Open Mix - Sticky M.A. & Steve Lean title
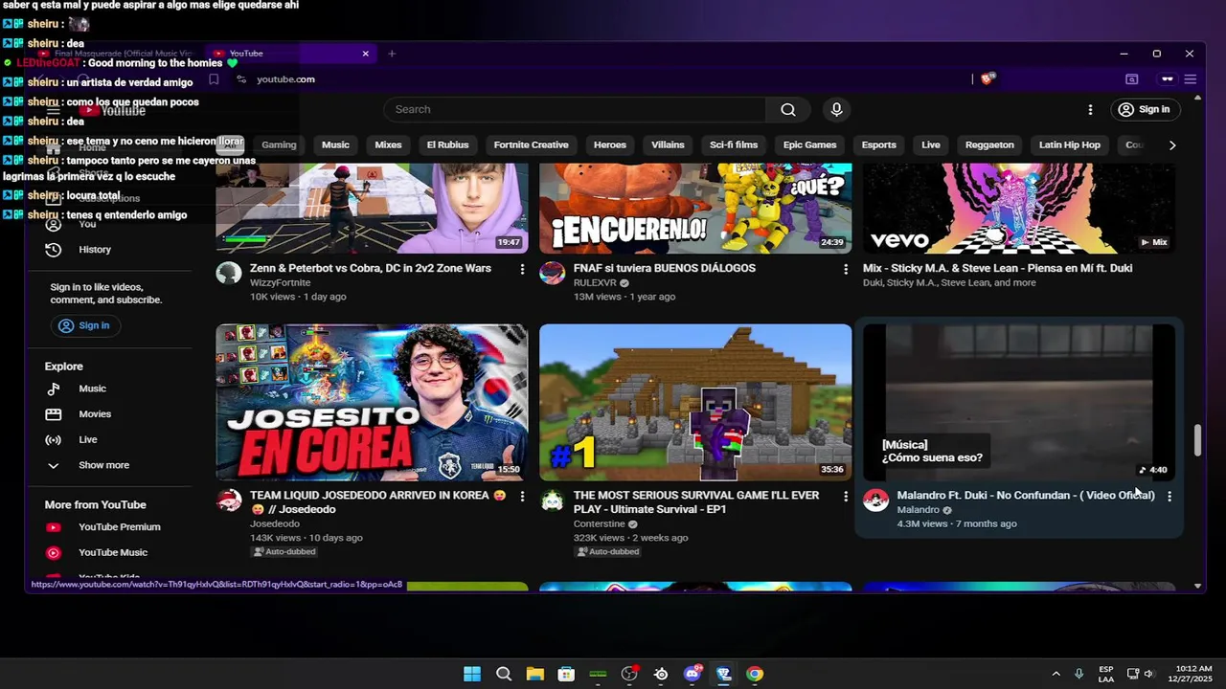The width and height of the screenshot is (1226, 689). [997, 269]
